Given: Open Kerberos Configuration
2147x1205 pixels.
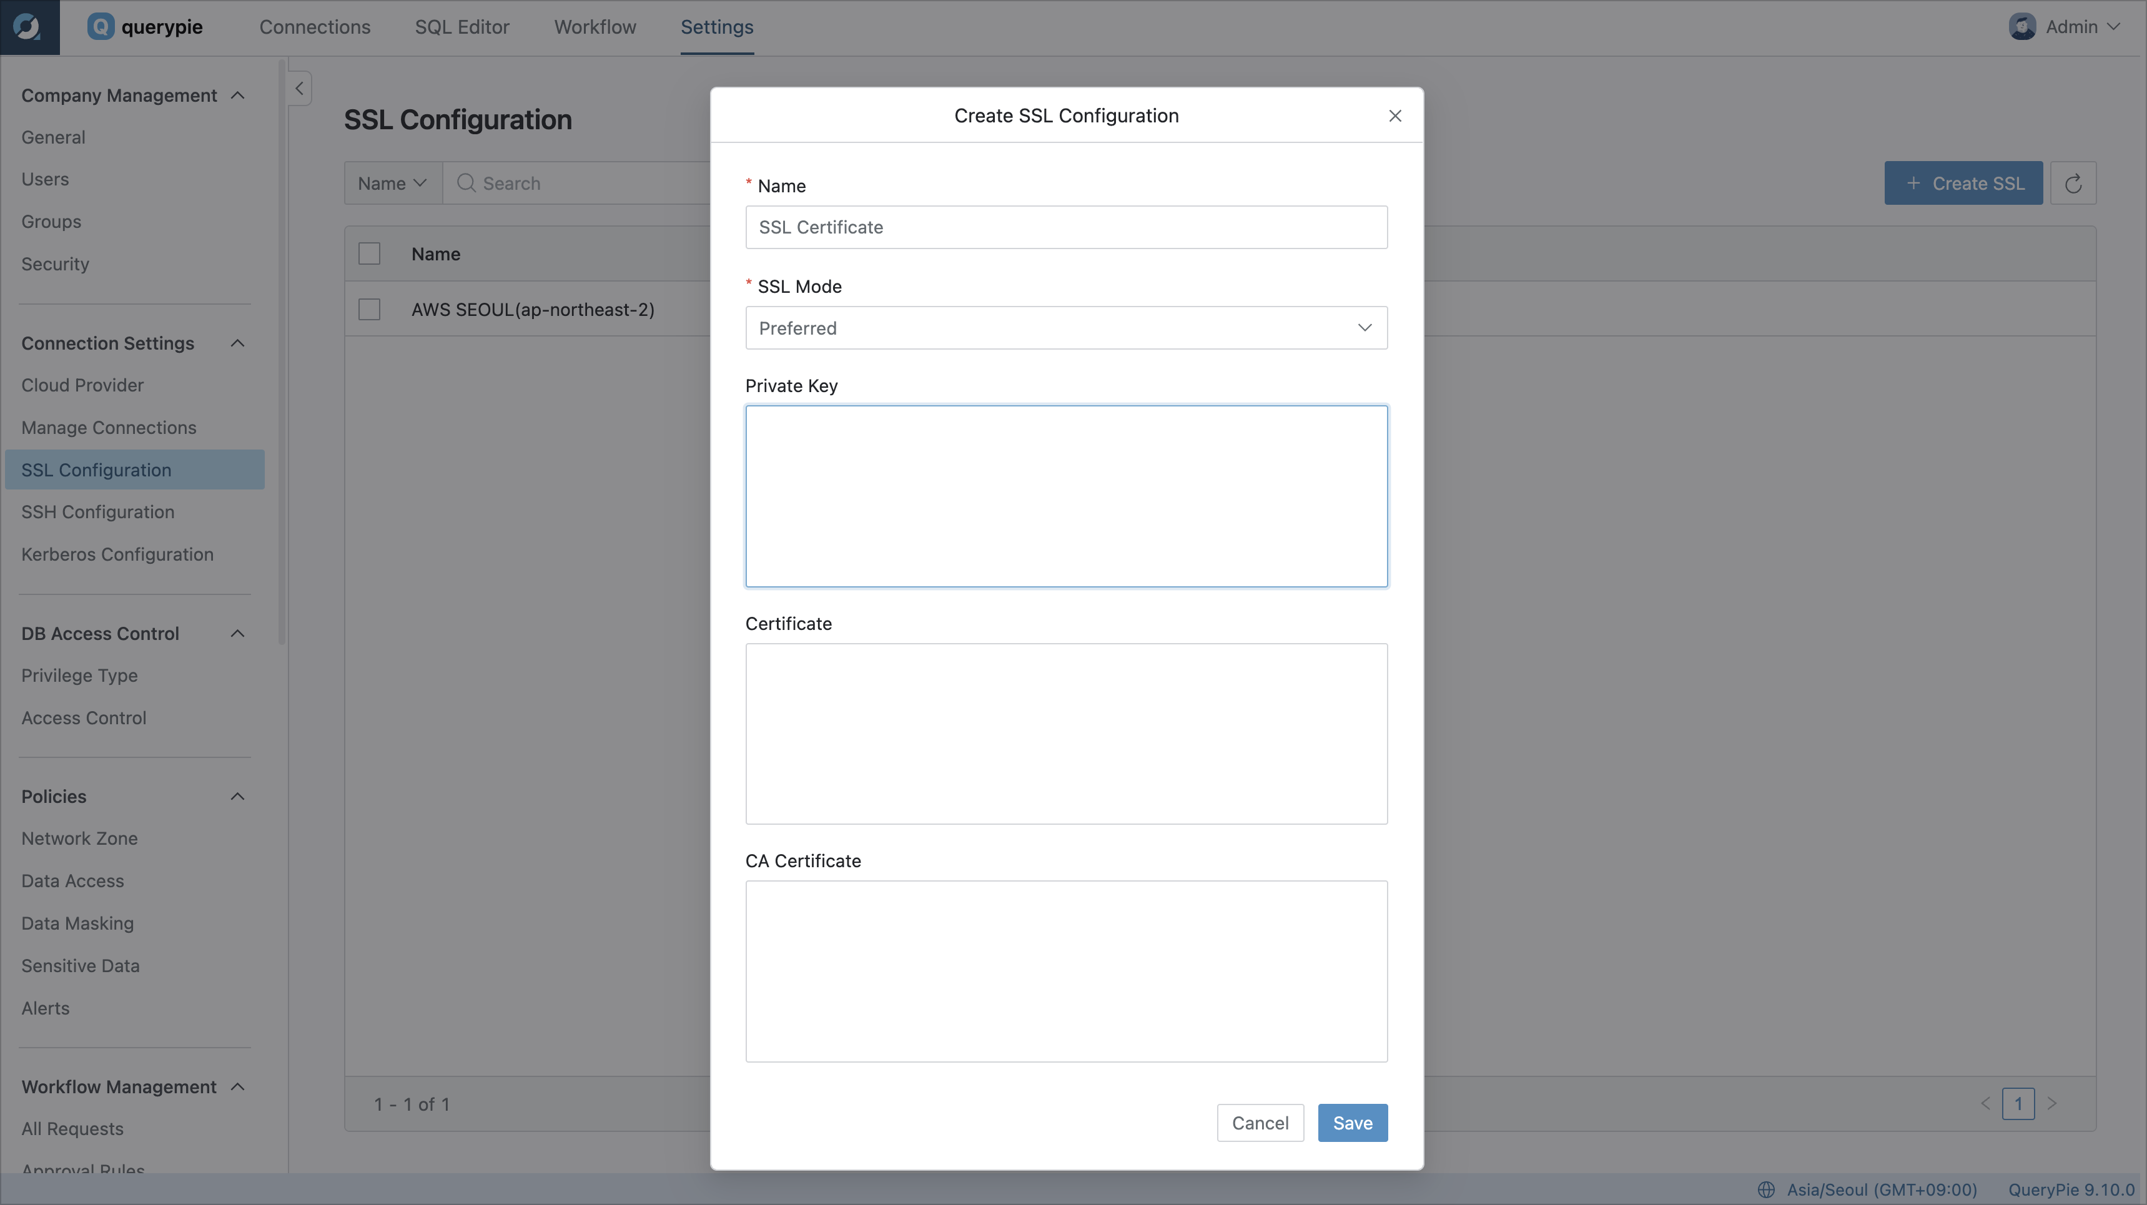Looking at the screenshot, I should click(117, 554).
